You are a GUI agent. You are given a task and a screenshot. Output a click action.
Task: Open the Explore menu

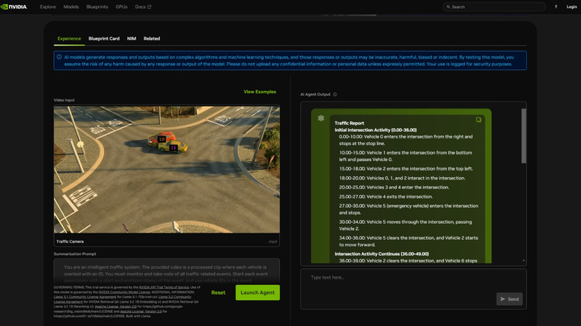point(48,6)
